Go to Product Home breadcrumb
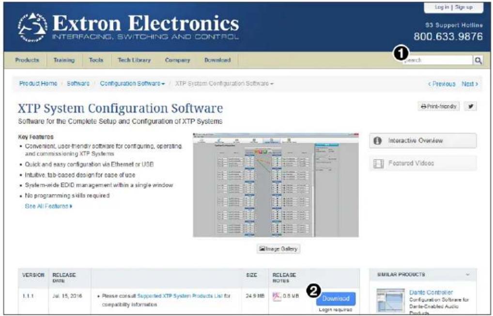This screenshot has height=316, width=493. pyautogui.click(x=38, y=84)
